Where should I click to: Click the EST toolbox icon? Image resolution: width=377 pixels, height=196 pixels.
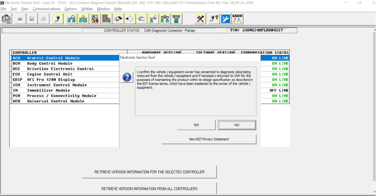pos(6,19)
